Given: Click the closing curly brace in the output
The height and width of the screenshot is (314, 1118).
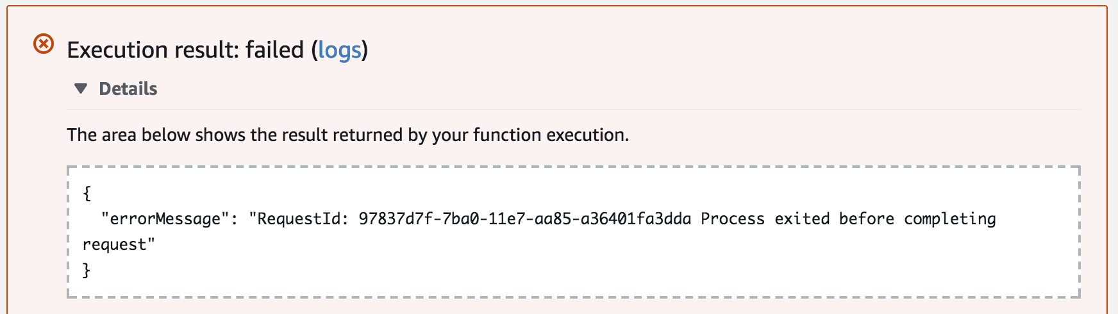Looking at the screenshot, I should [x=87, y=270].
